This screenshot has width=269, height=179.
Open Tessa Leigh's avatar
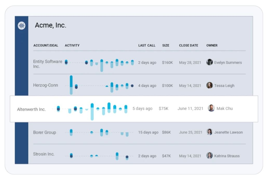coord(210,85)
